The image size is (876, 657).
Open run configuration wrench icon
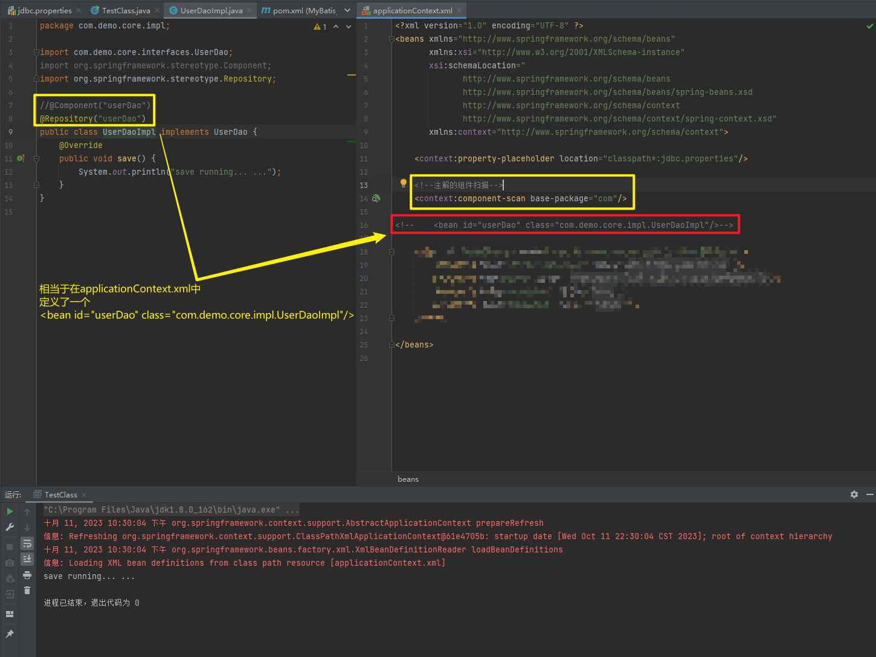(x=10, y=527)
